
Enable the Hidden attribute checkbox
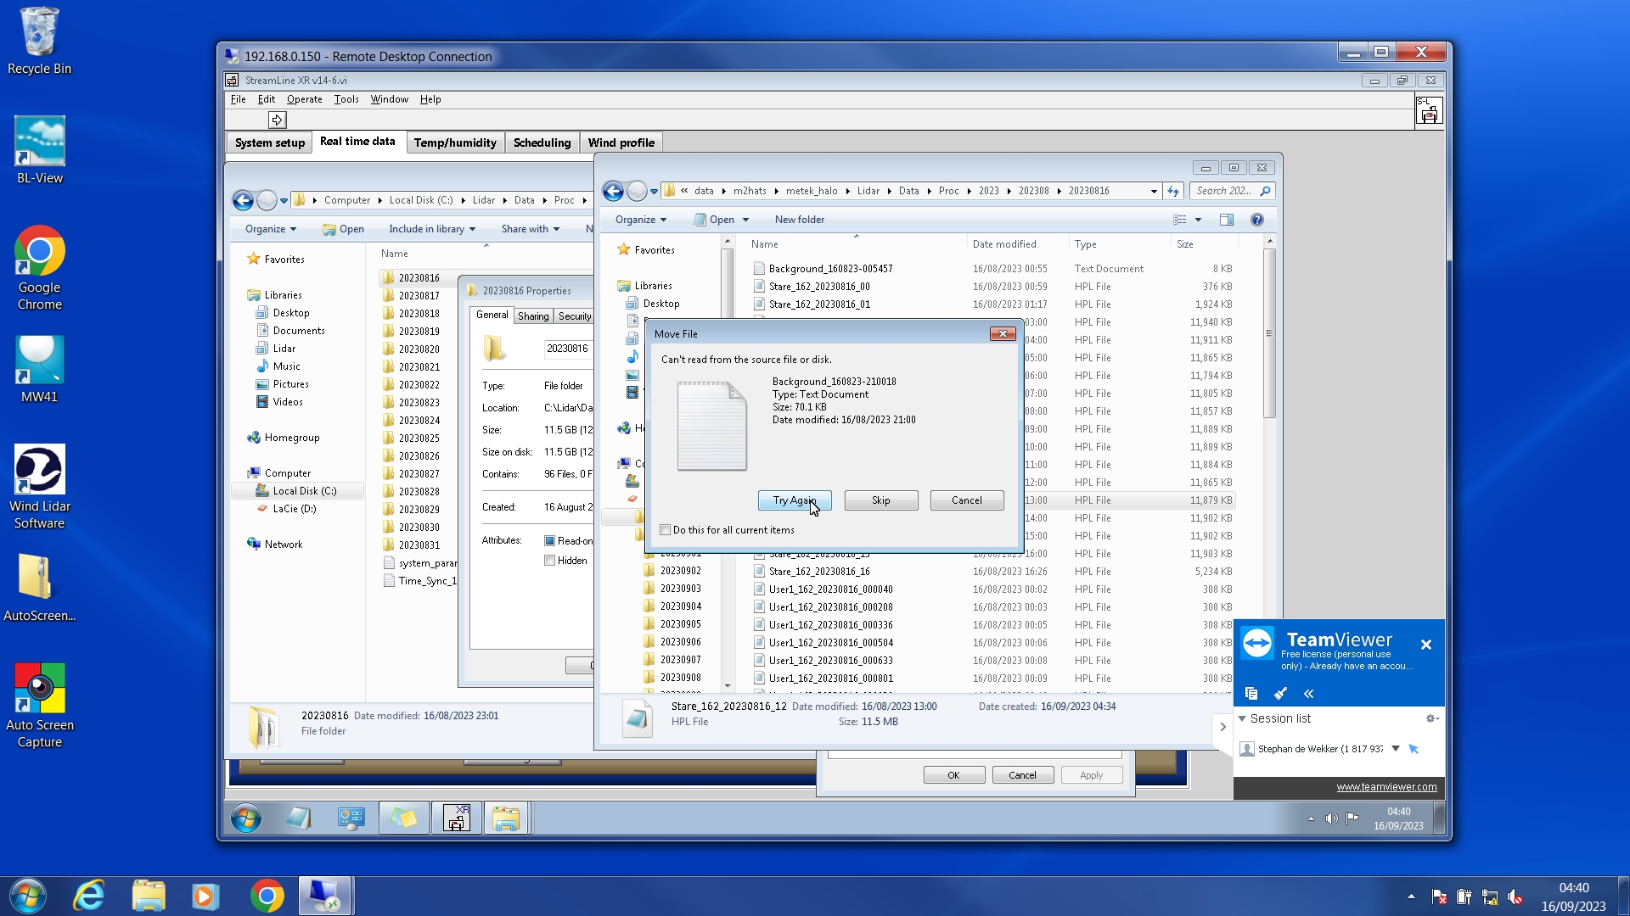pyautogui.click(x=549, y=561)
